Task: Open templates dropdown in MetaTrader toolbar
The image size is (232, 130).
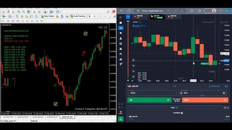Action: [58, 12]
